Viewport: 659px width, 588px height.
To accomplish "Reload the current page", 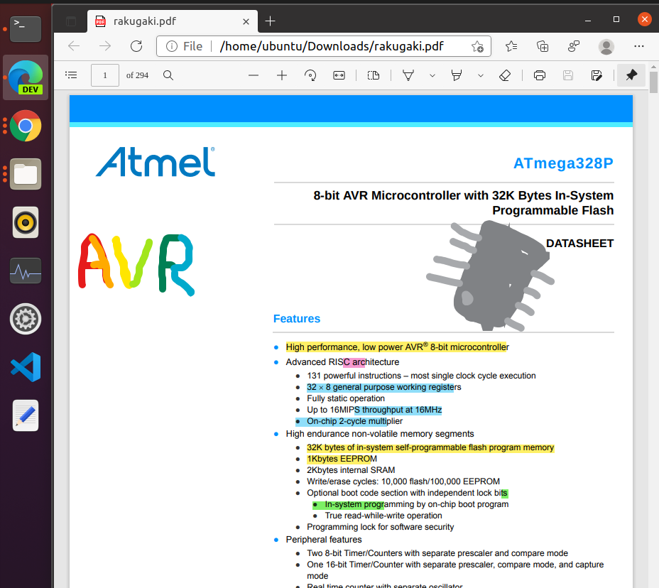I will 136,46.
